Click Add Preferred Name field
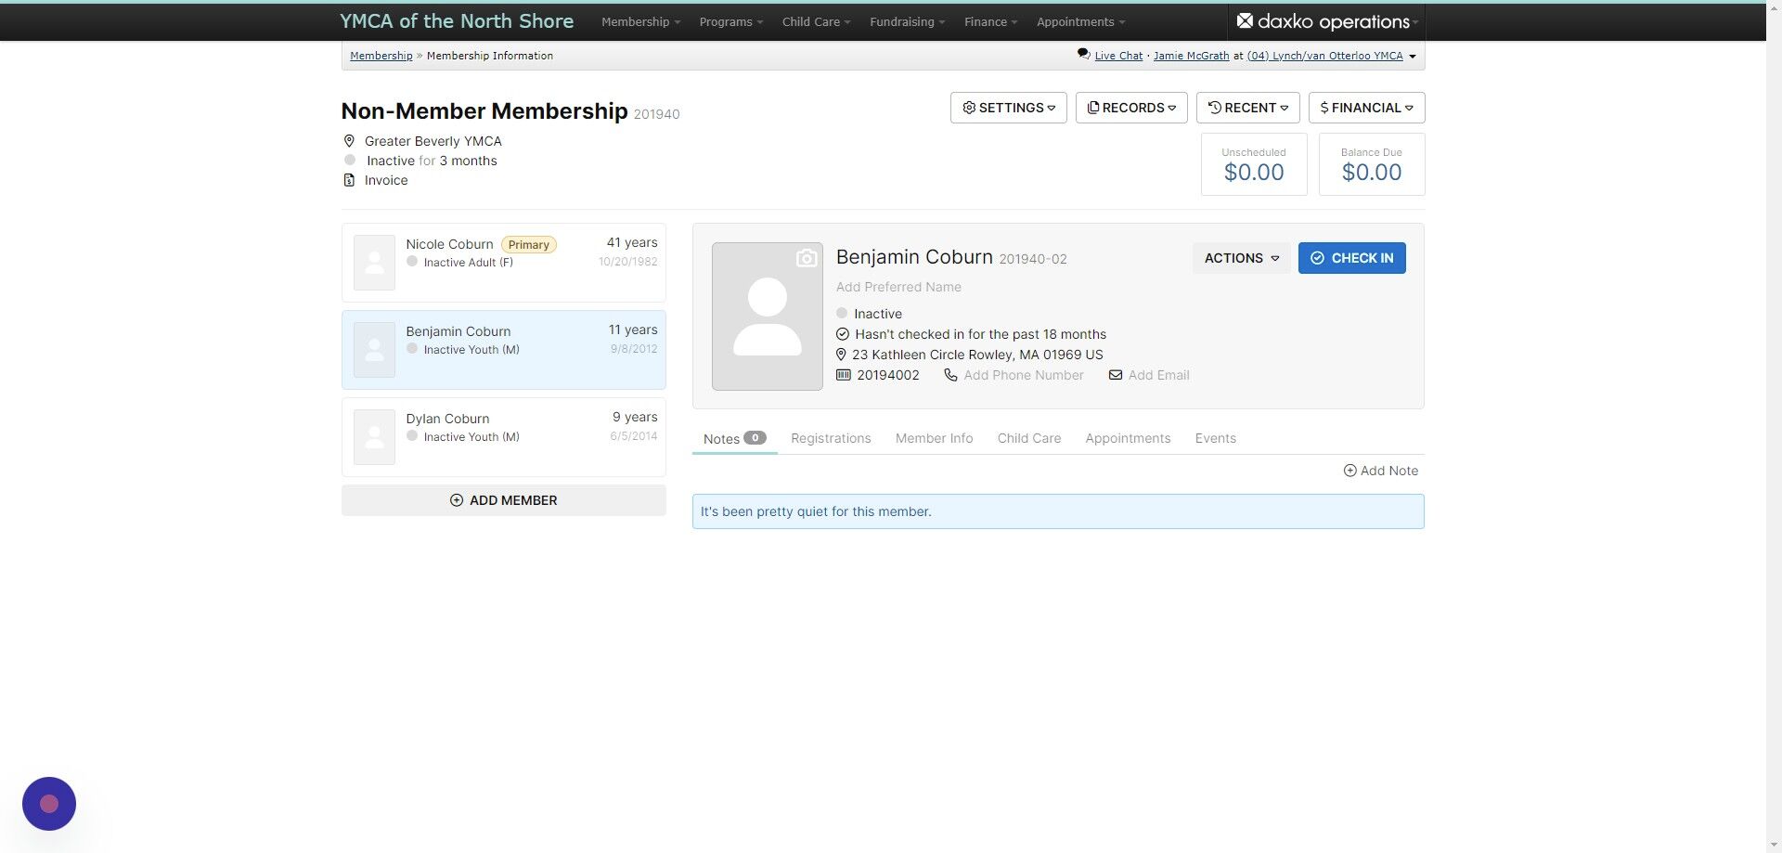1782x853 pixels. 898,287
